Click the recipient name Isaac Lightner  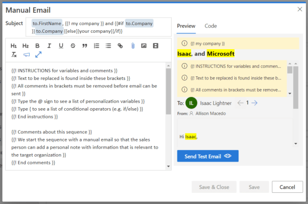click(216, 103)
